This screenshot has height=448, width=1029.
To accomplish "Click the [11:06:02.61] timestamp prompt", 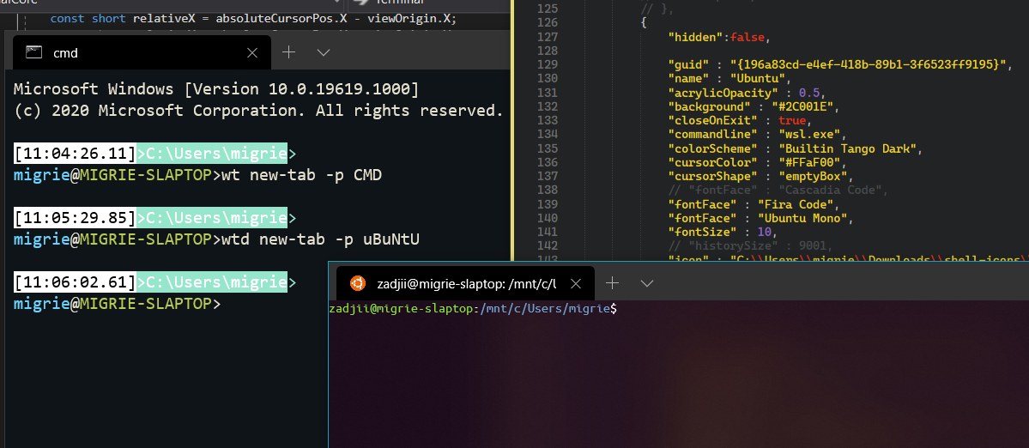I will pyautogui.click(x=75, y=282).
